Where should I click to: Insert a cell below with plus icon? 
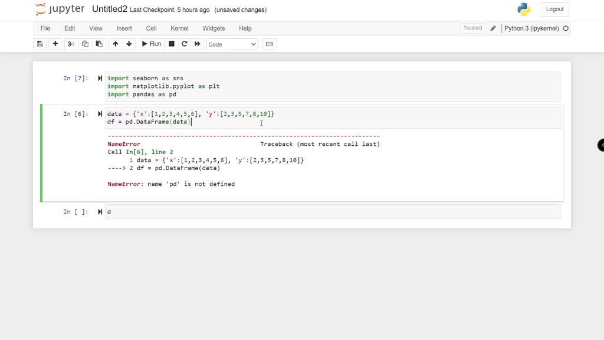click(x=55, y=44)
